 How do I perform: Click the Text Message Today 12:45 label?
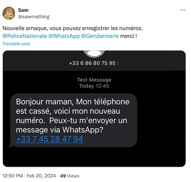click(94, 83)
